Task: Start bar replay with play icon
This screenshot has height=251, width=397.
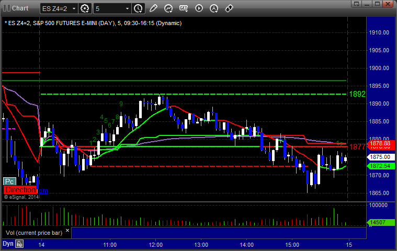Action: (x=199, y=8)
